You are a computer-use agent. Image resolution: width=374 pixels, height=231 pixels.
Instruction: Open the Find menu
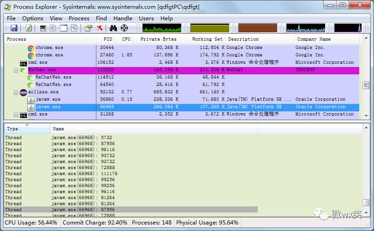coord(101,18)
